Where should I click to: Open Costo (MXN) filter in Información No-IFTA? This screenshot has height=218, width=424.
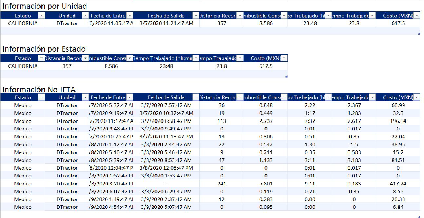click(417, 97)
